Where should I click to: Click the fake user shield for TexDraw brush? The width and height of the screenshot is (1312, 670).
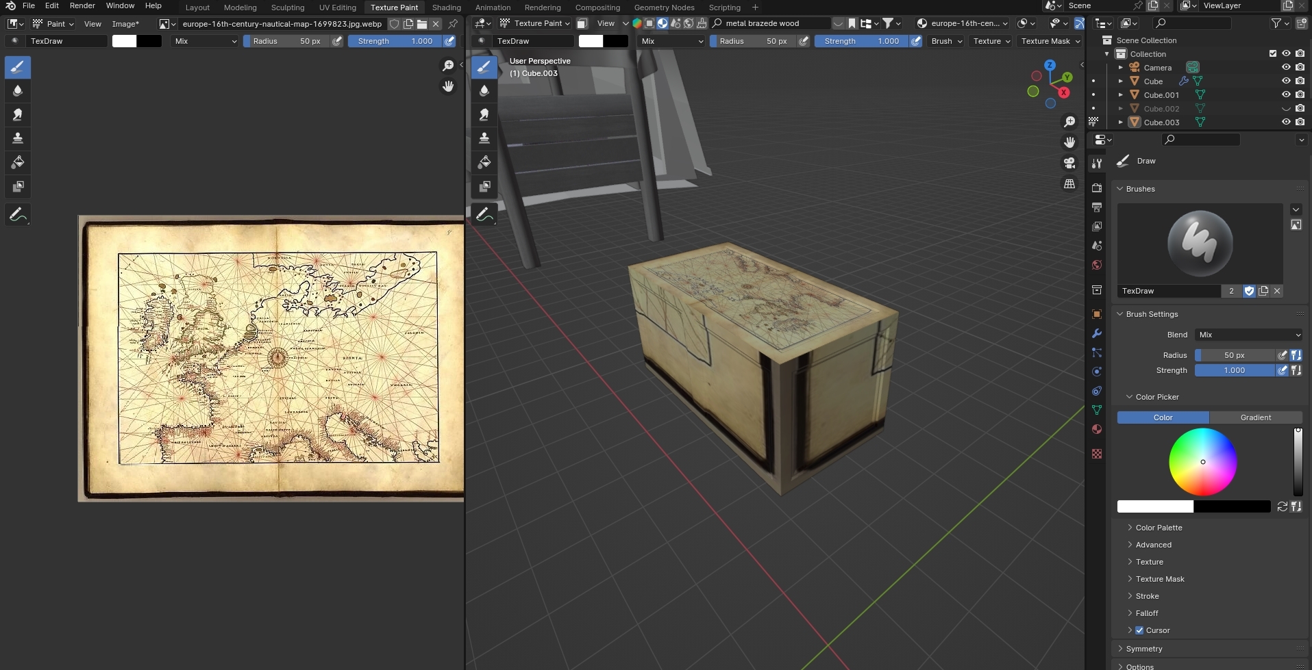click(x=1249, y=291)
